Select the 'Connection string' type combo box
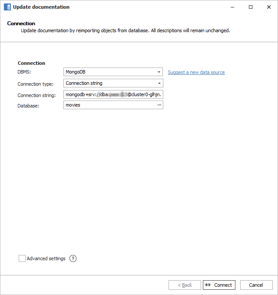Viewport: 278px width, 295px height. click(110, 83)
